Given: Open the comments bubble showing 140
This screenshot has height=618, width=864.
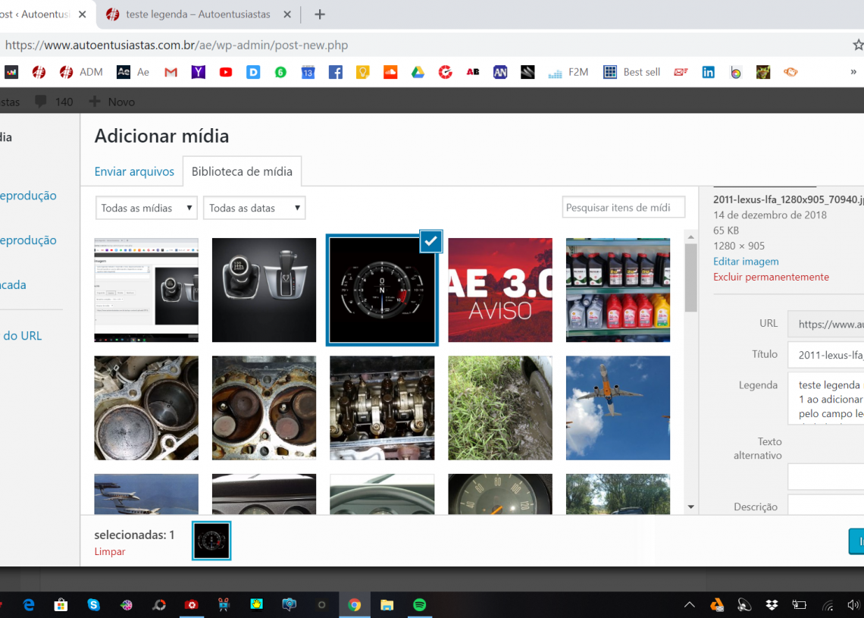Looking at the screenshot, I should point(54,102).
